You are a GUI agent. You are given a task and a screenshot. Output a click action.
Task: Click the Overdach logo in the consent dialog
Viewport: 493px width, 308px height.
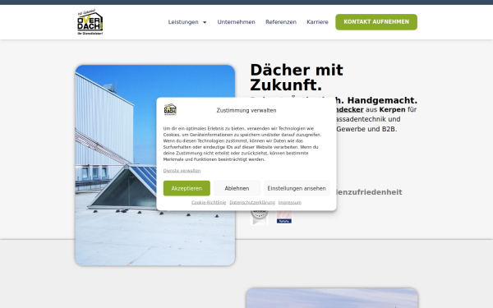(x=170, y=109)
